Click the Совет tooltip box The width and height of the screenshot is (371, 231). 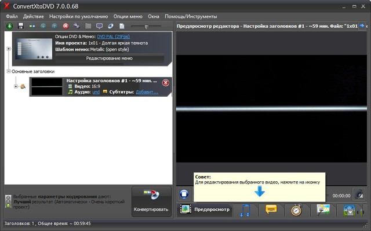[x=260, y=188]
